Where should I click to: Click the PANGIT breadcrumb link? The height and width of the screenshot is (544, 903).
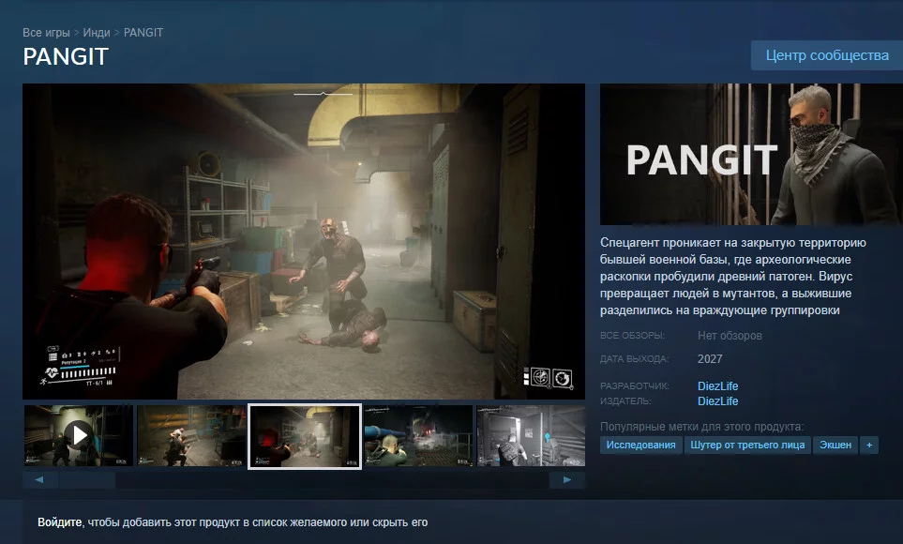(x=143, y=33)
